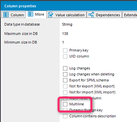The image size is (137, 122).
Task: Enable Log changes when deleting
Action: (65, 74)
